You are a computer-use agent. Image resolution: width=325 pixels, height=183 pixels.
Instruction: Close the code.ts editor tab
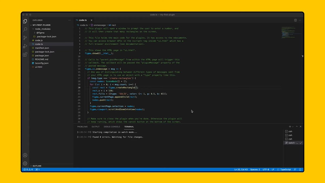pyautogui.click(x=91, y=20)
